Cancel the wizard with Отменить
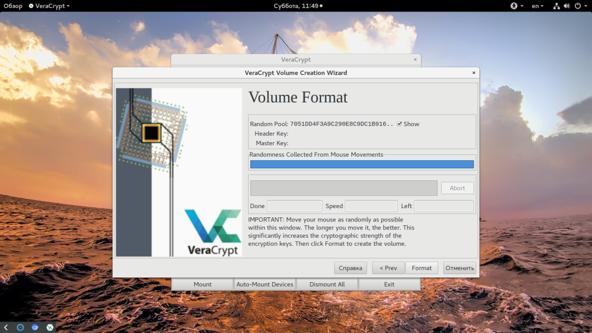 point(460,268)
